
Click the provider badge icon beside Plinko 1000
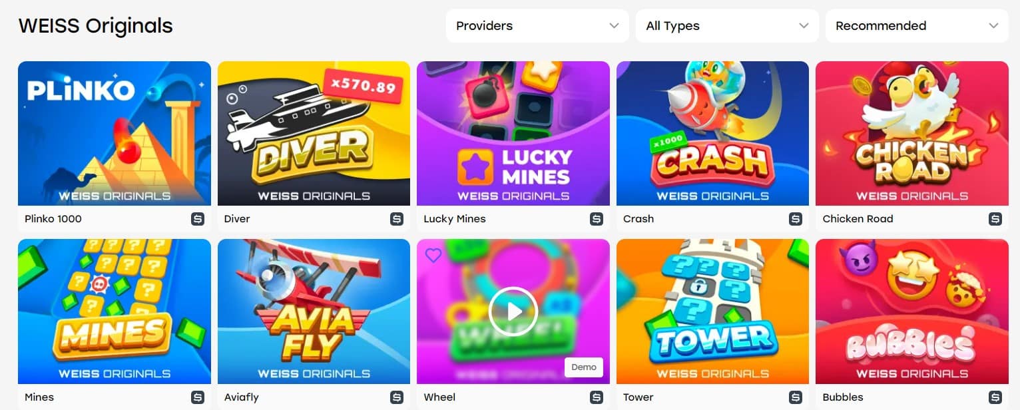198,219
